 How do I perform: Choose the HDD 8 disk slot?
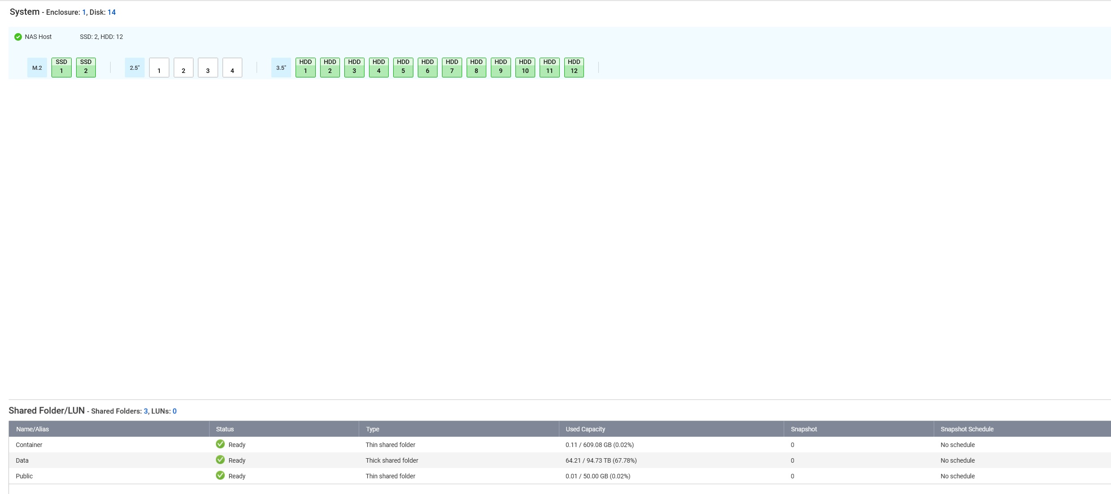point(476,68)
